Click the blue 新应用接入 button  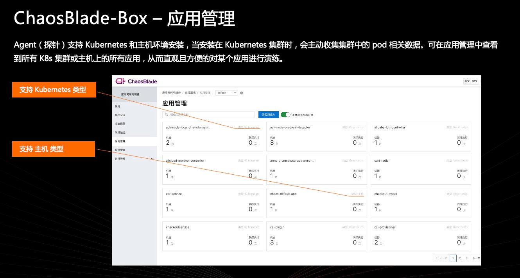[x=268, y=115]
